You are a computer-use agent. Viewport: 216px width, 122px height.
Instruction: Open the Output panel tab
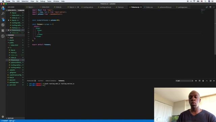40,81
